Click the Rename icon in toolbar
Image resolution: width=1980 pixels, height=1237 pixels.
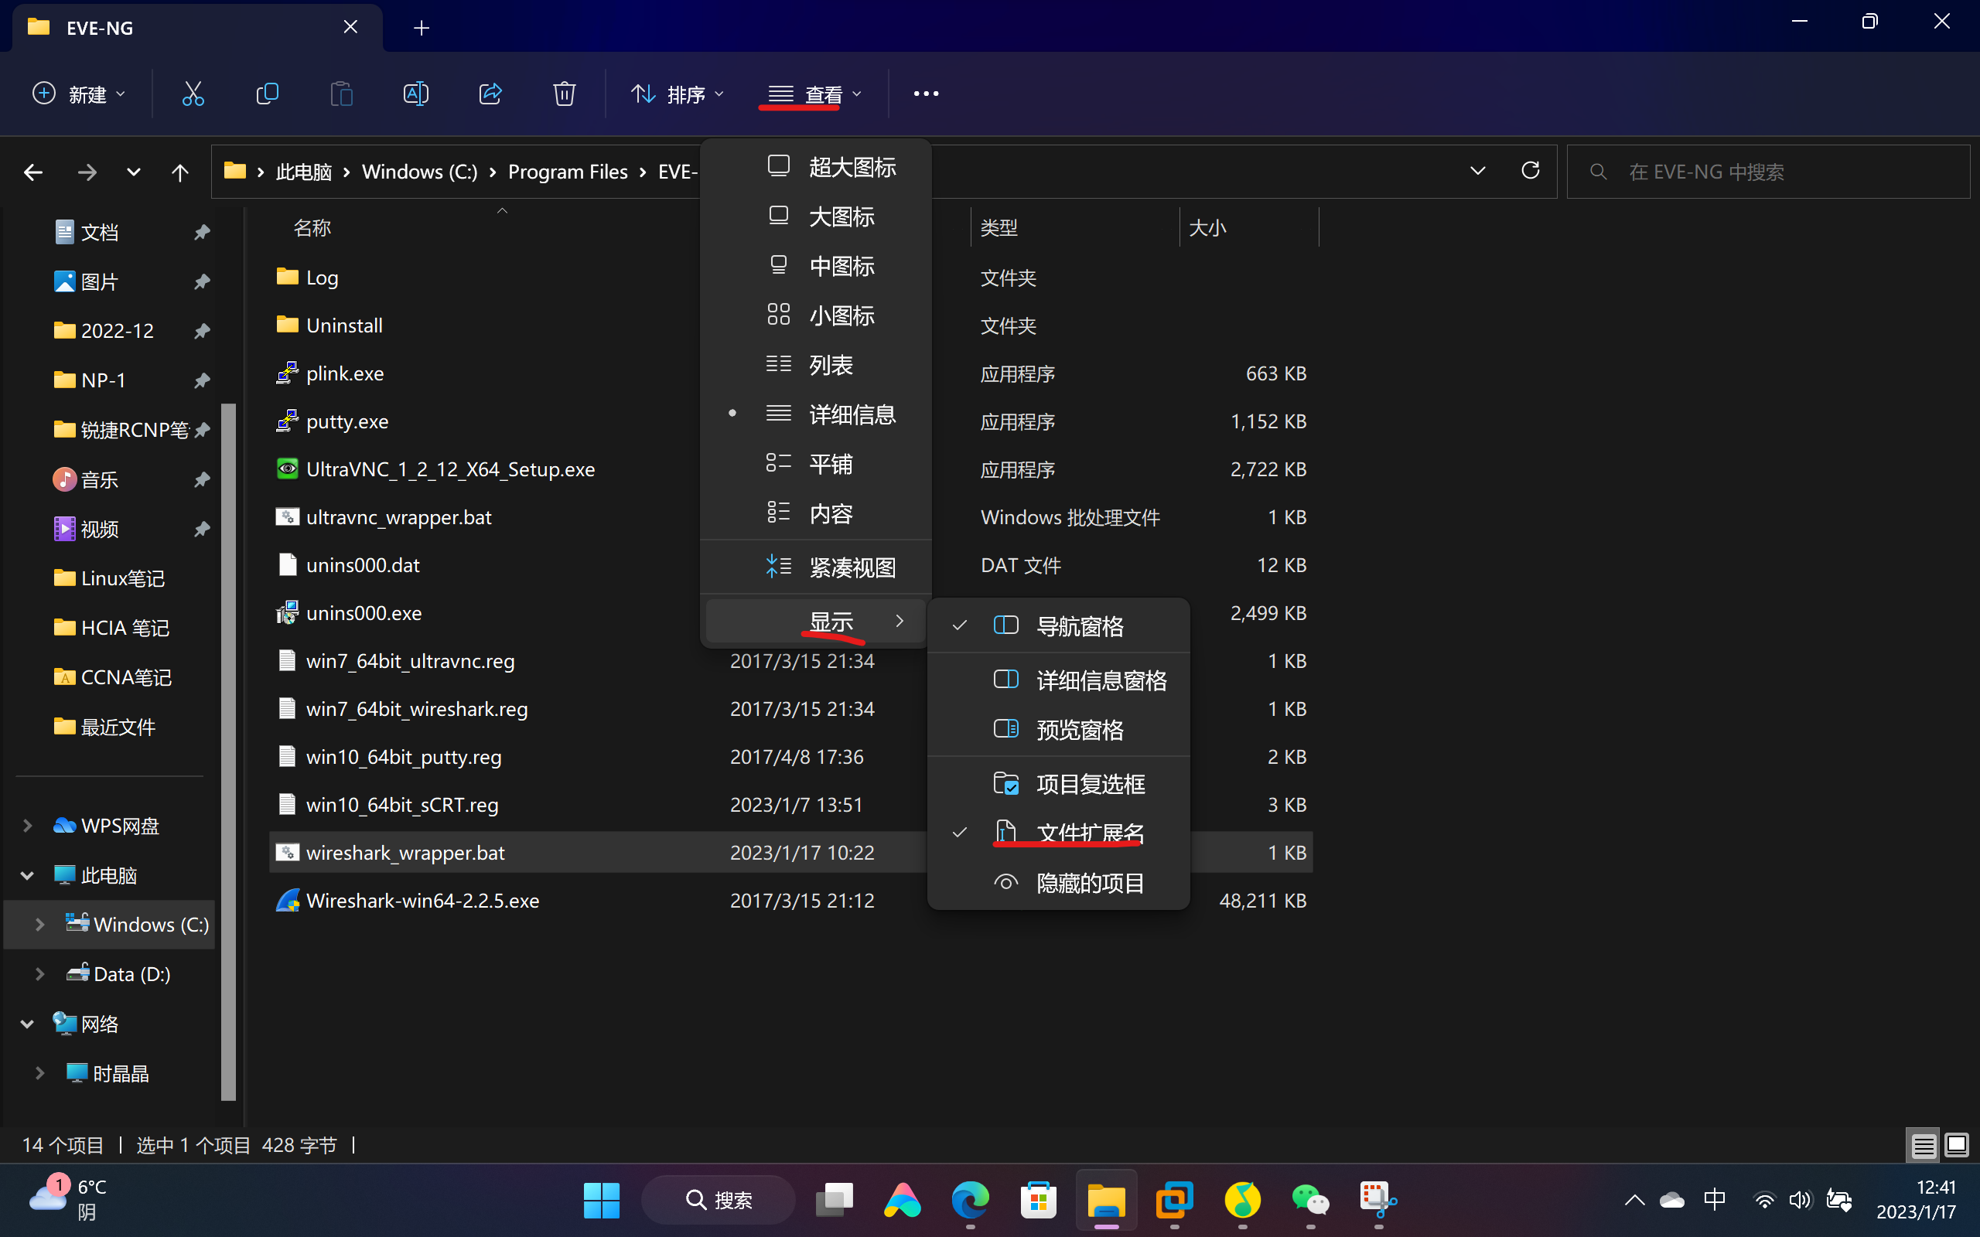tap(415, 94)
